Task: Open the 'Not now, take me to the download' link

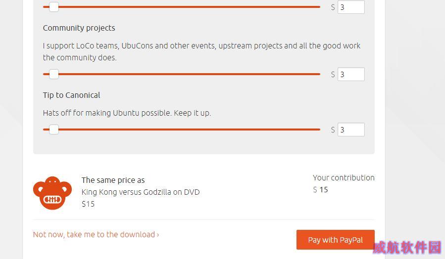Action: pos(96,235)
